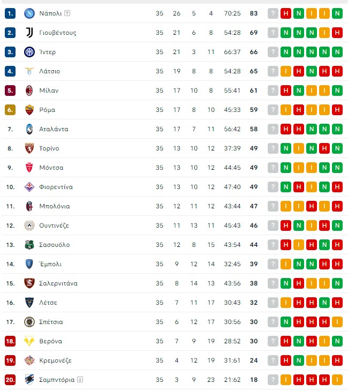Image resolution: width=348 pixels, height=391 pixels.
Task: Open the Σαλερνιτάνα team link
Action: [x=58, y=283]
